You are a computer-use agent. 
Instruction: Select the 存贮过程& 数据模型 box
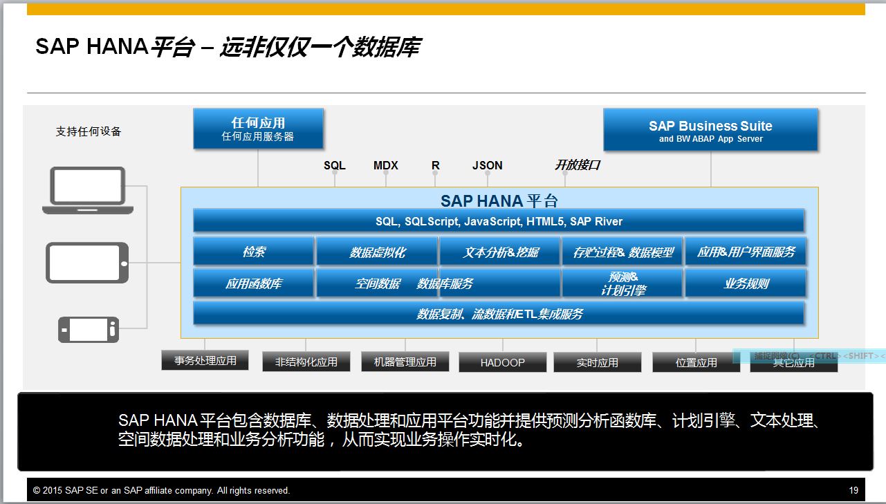tap(622, 252)
